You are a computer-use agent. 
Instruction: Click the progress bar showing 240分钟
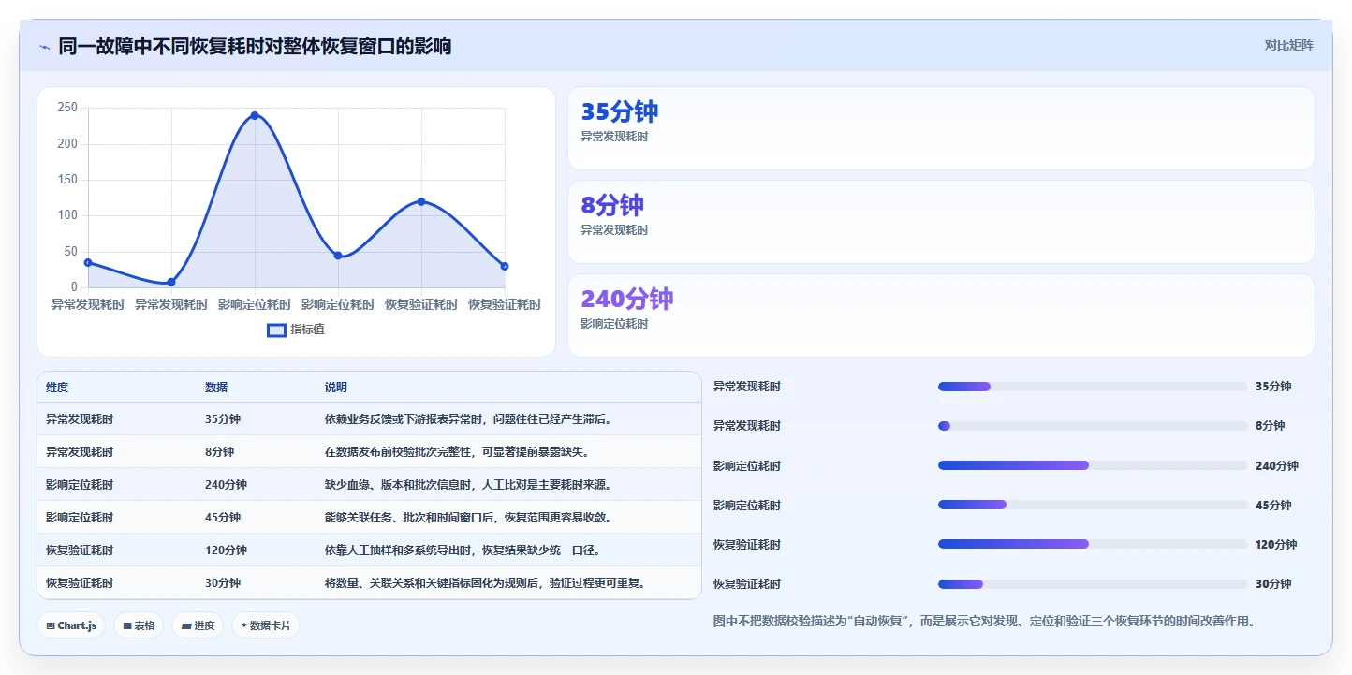pyautogui.click(x=1093, y=465)
